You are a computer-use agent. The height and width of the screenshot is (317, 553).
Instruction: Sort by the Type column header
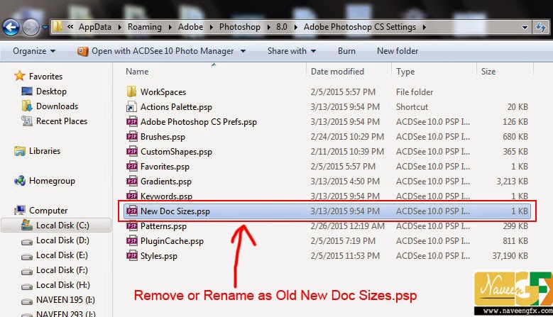coord(405,72)
